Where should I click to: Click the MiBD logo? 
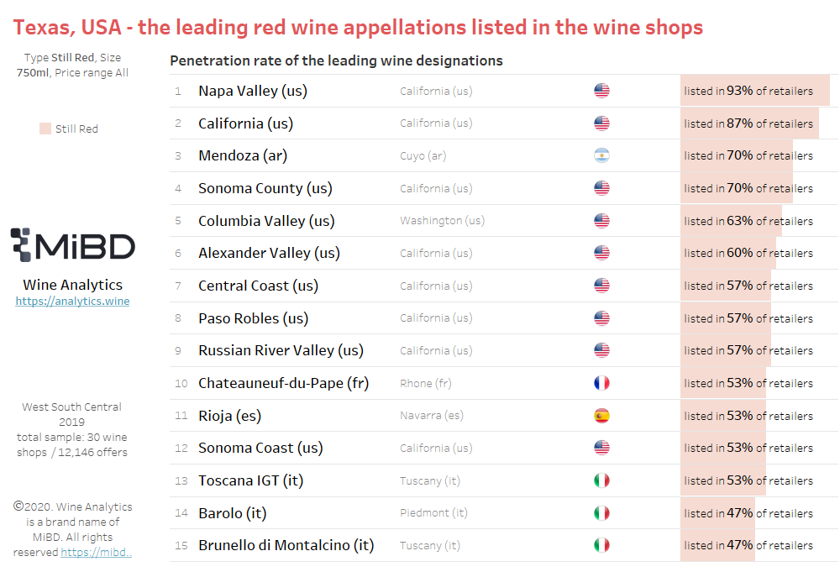[x=73, y=245]
